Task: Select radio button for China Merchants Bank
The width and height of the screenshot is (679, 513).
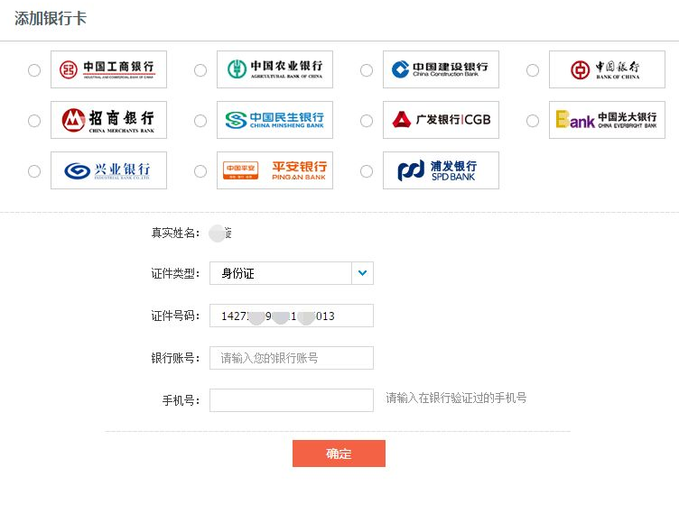Action: (34, 121)
